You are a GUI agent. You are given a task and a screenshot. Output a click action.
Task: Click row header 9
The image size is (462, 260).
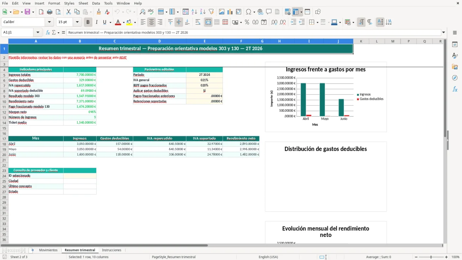pos(4,96)
